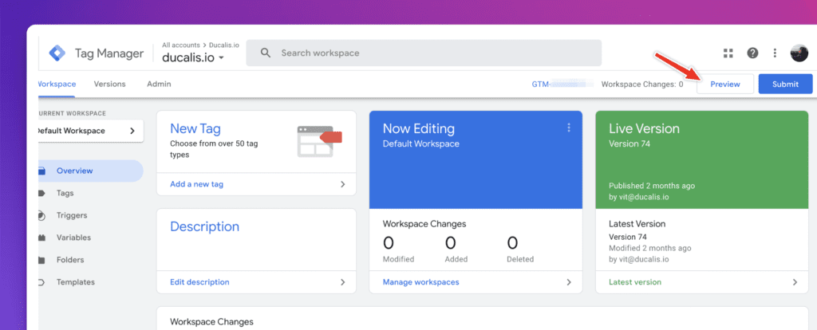Click the Submit button
The image size is (817, 330).
(785, 84)
